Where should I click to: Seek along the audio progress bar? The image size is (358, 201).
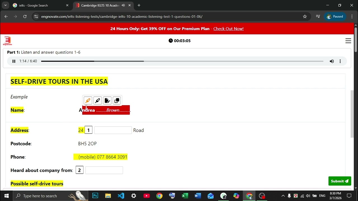(182, 61)
